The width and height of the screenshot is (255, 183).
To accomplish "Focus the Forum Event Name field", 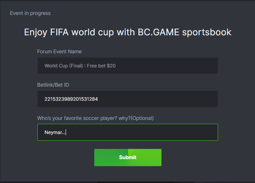I will point(127,66).
